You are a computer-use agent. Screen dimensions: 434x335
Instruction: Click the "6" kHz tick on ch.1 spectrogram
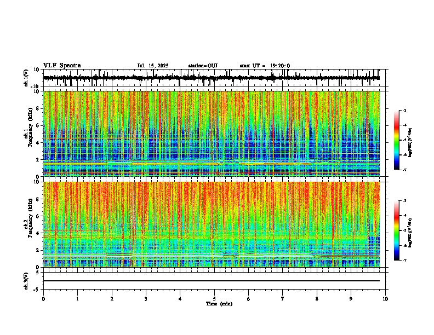[x=38, y=126]
